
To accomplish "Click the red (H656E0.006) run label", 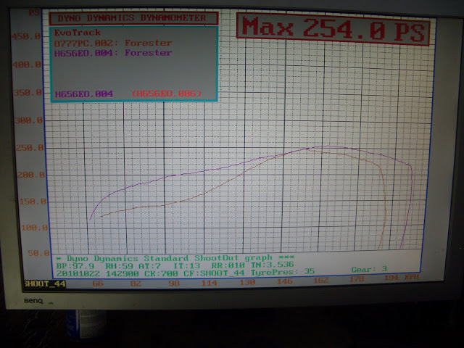I will click(166, 94).
